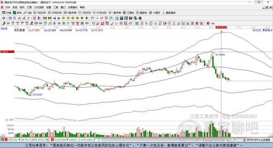This screenshot has height=148, width=273.
Task: Open the 设置 menu
Action: (x=49, y=7)
